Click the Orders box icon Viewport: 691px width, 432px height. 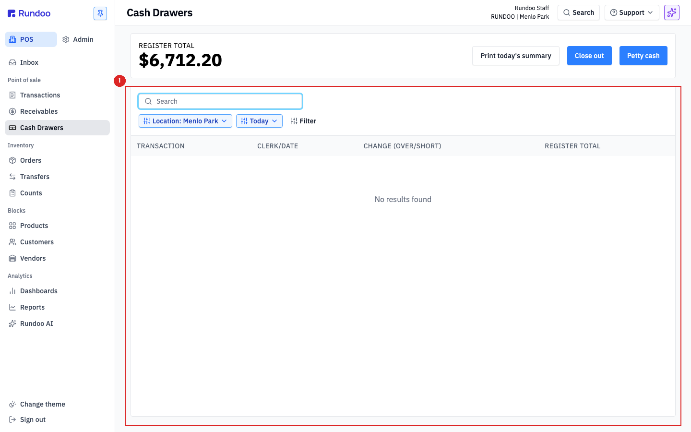point(12,160)
